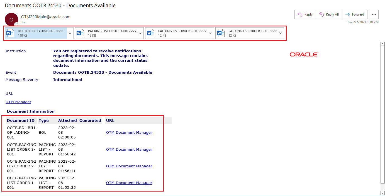Select the OOTB.PACKING LIST ORDER 1-001 cell
This screenshot has width=385, height=196.
(x=21, y=183)
